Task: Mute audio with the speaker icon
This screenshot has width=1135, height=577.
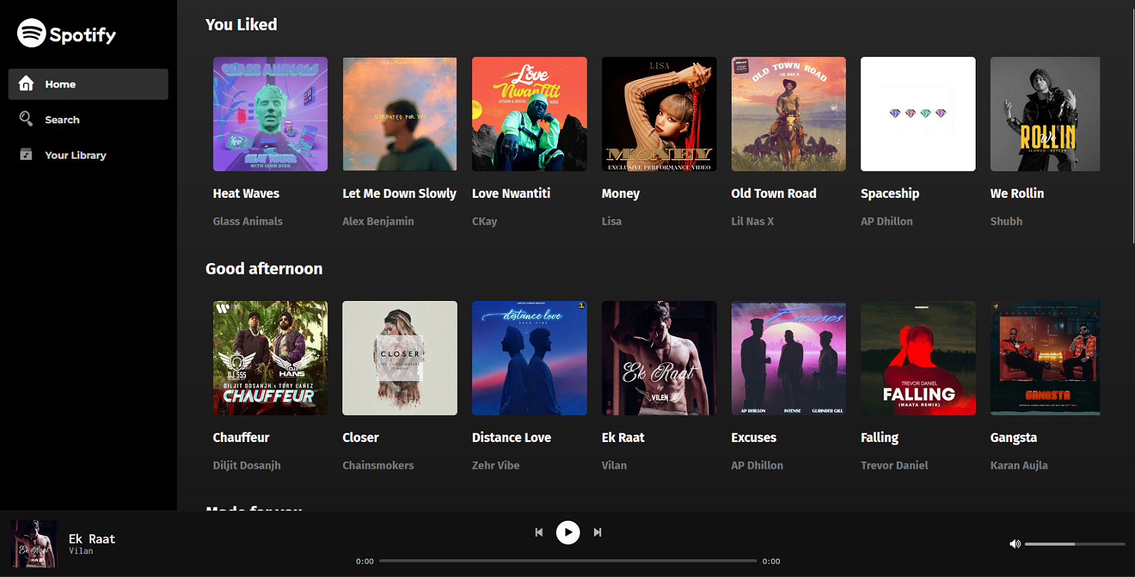Action: click(x=1015, y=544)
